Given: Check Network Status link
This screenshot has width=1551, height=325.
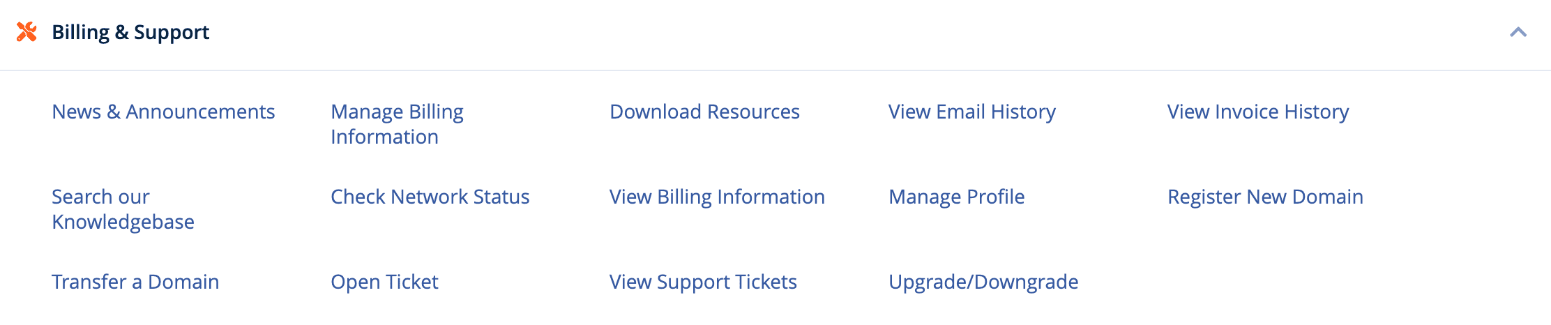Looking at the screenshot, I should point(430,197).
